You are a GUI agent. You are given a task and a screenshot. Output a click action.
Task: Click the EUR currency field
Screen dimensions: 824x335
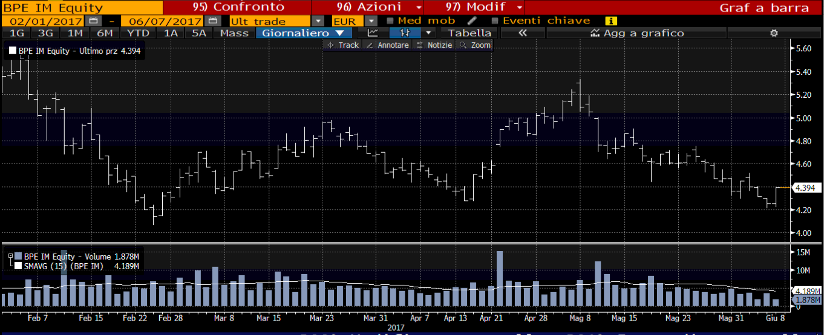tap(348, 21)
